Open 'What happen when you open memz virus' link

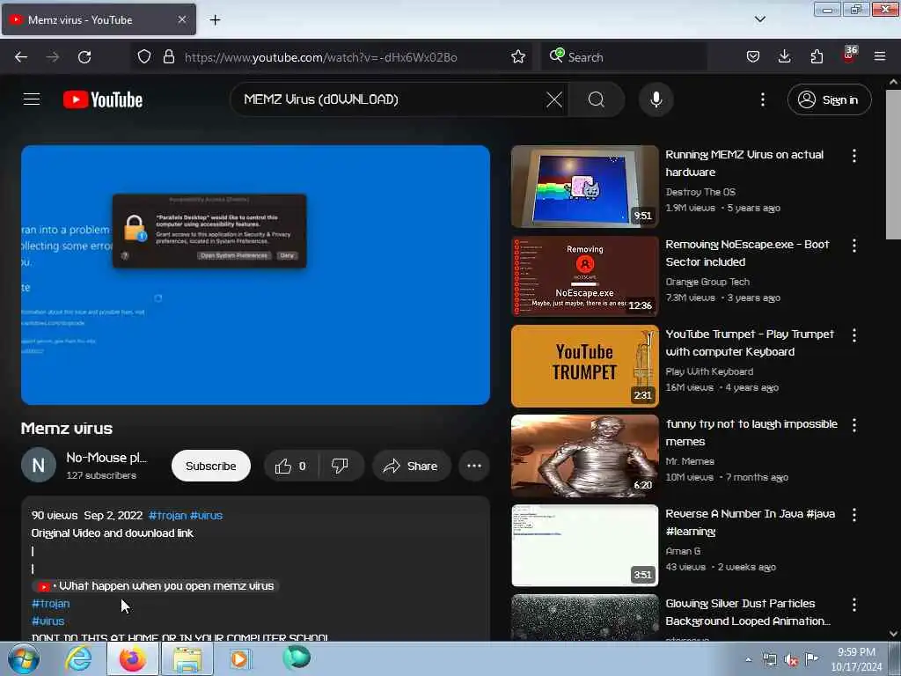(x=155, y=585)
